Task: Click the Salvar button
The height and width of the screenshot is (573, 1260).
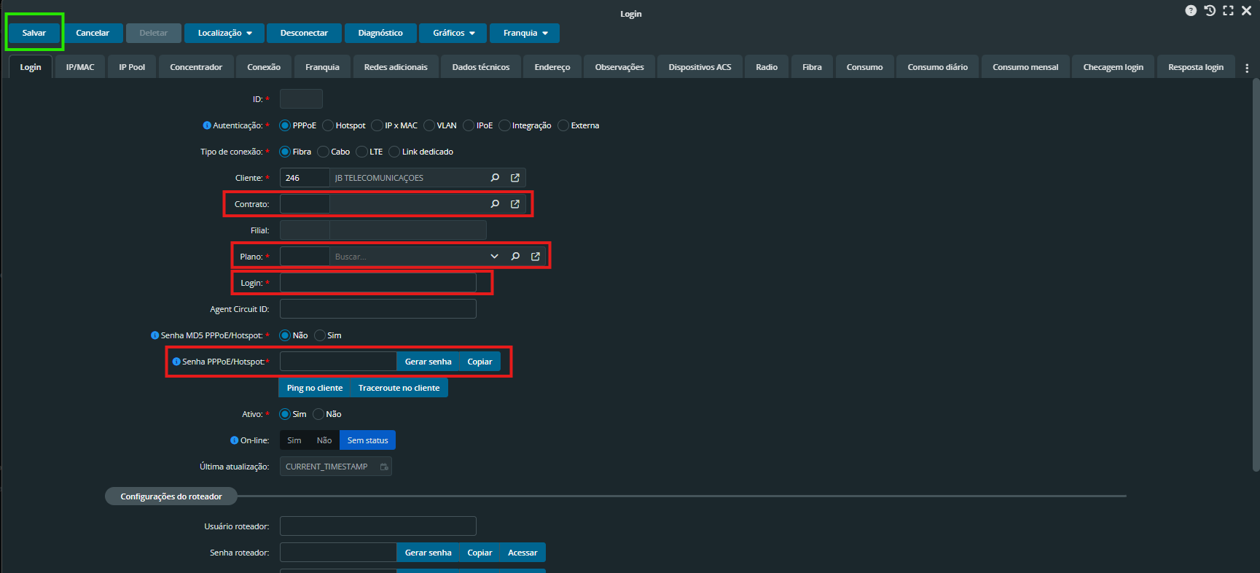Action: coord(34,33)
